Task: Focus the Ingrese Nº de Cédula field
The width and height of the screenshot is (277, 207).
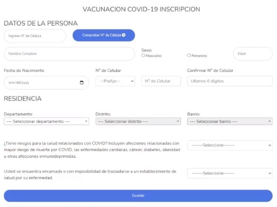Action: (35, 36)
